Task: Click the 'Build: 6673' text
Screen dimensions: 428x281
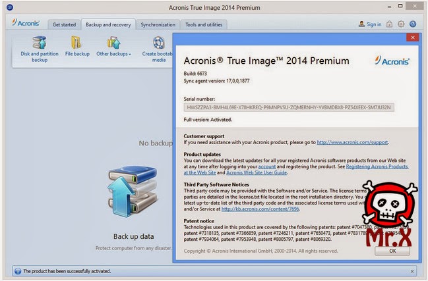Action: click(x=195, y=74)
